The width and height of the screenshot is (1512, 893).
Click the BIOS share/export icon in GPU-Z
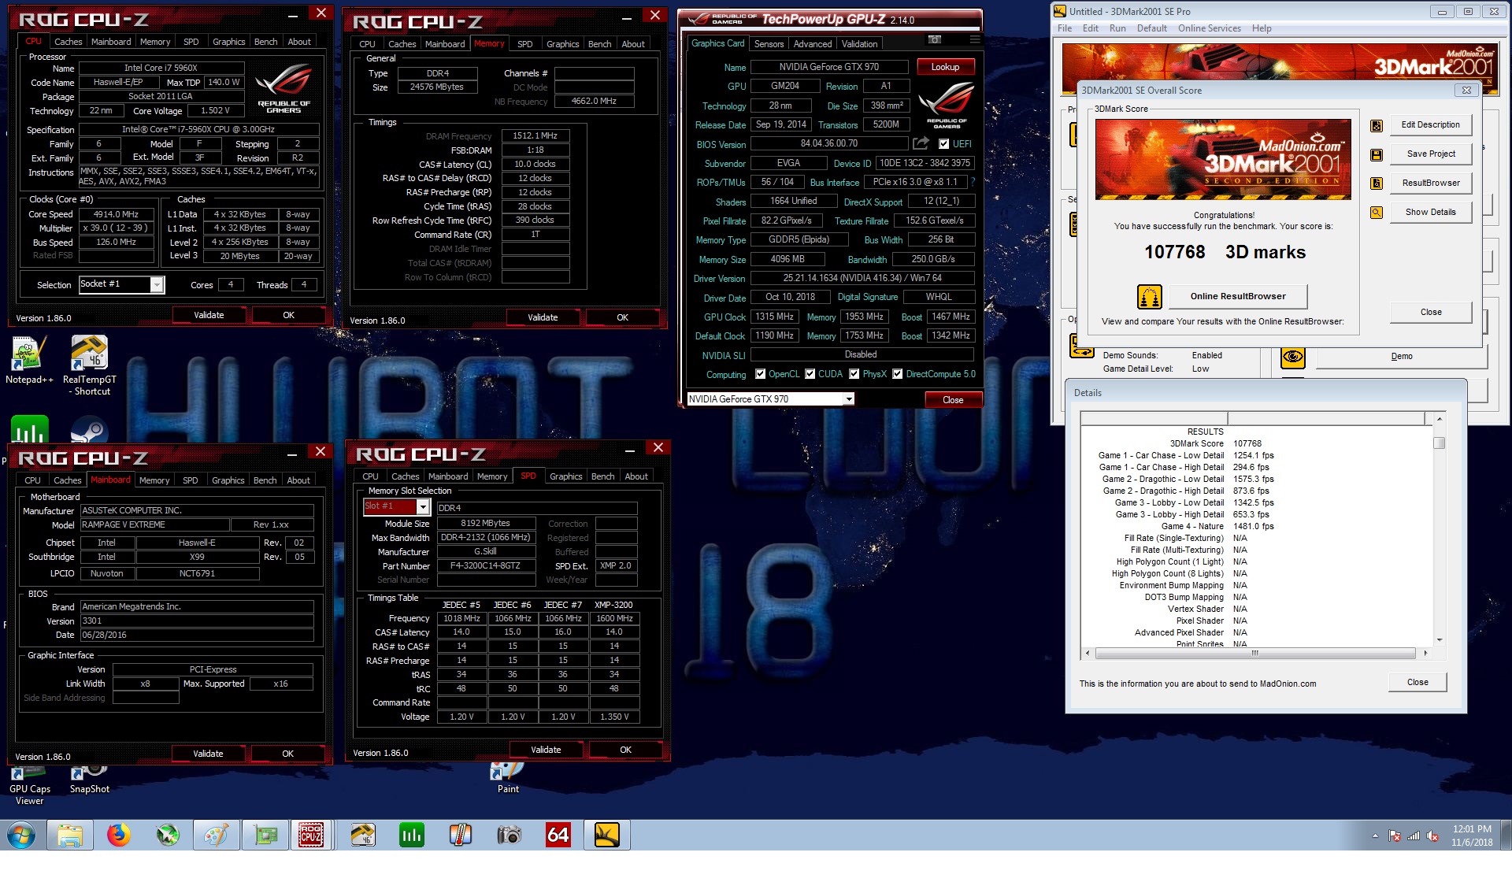click(x=921, y=143)
